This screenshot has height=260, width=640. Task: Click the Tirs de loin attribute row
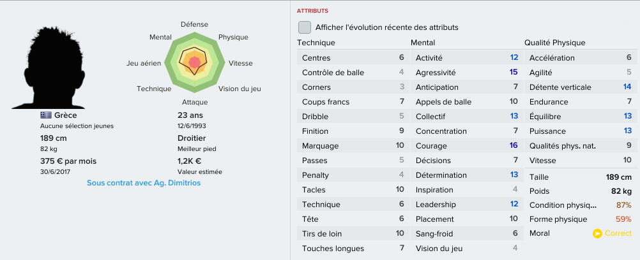(x=353, y=234)
